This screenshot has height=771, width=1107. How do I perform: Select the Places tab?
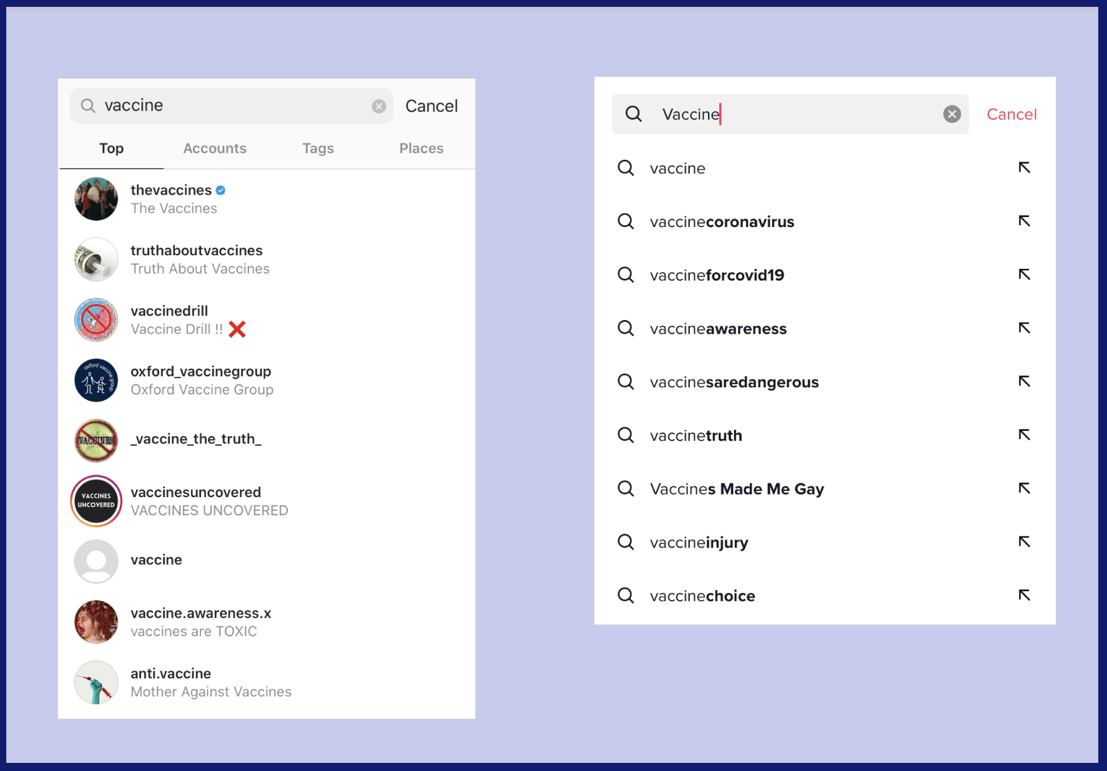pyautogui.click(x=421, y=148)
